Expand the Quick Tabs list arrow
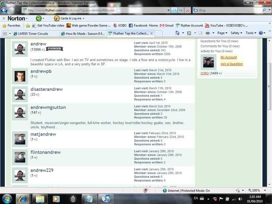Viewport: 272px width, 204px height. [10, 33]
